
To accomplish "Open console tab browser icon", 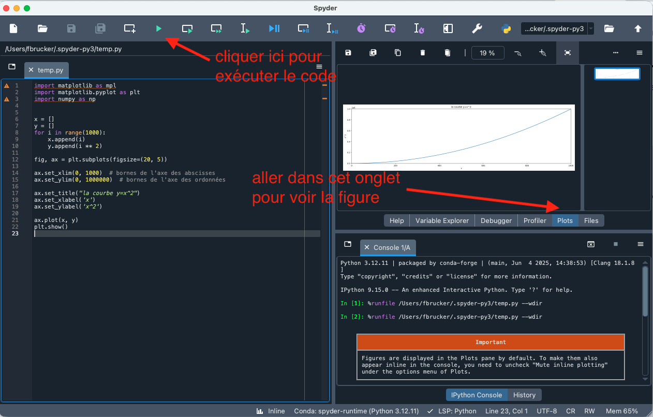I will (348, 244).
